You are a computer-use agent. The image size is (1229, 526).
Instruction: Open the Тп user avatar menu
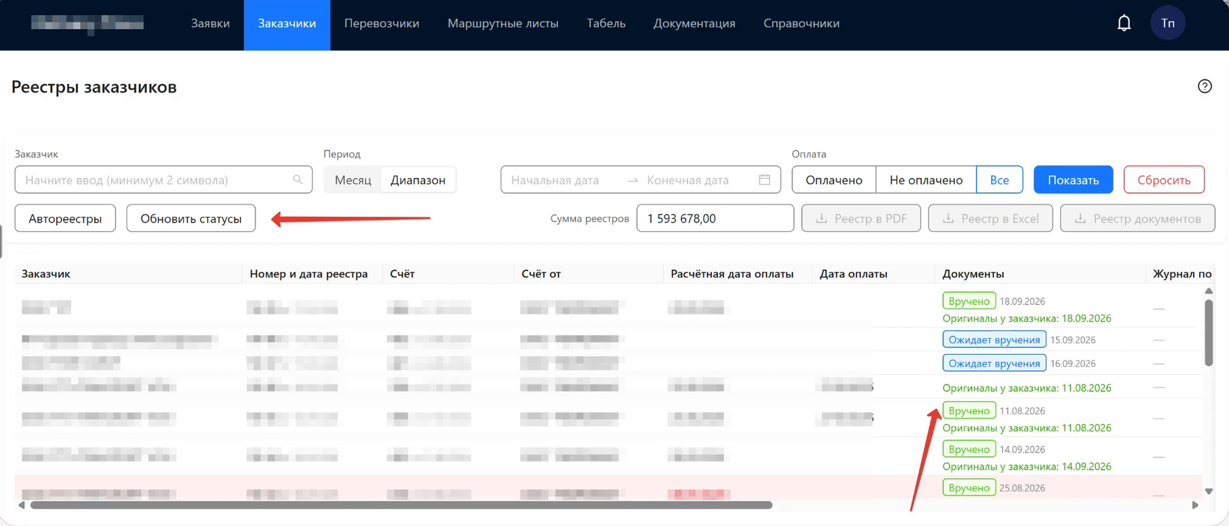[x=1168, y=23]
